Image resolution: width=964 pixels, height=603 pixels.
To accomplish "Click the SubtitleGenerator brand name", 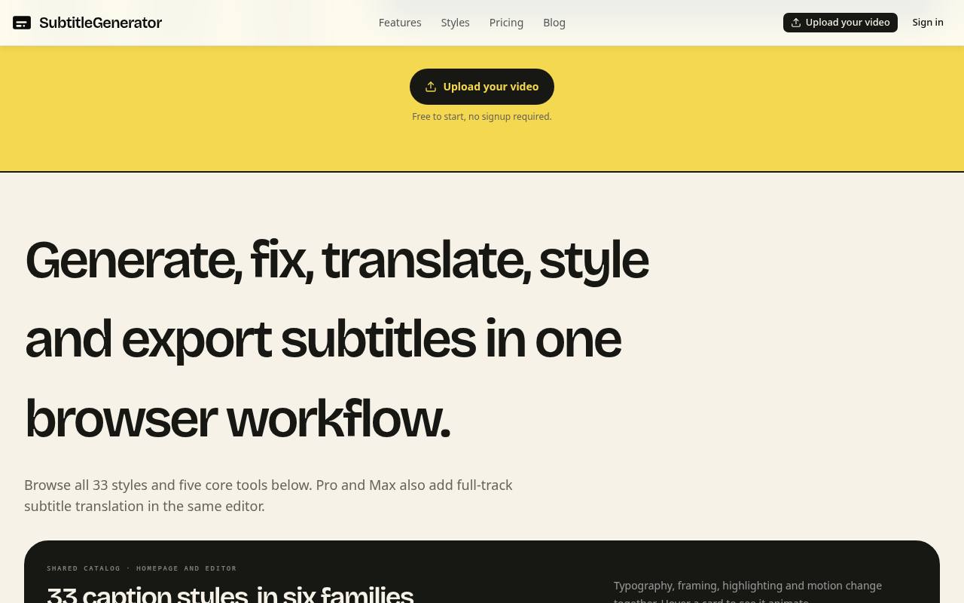I will [100, 23].
